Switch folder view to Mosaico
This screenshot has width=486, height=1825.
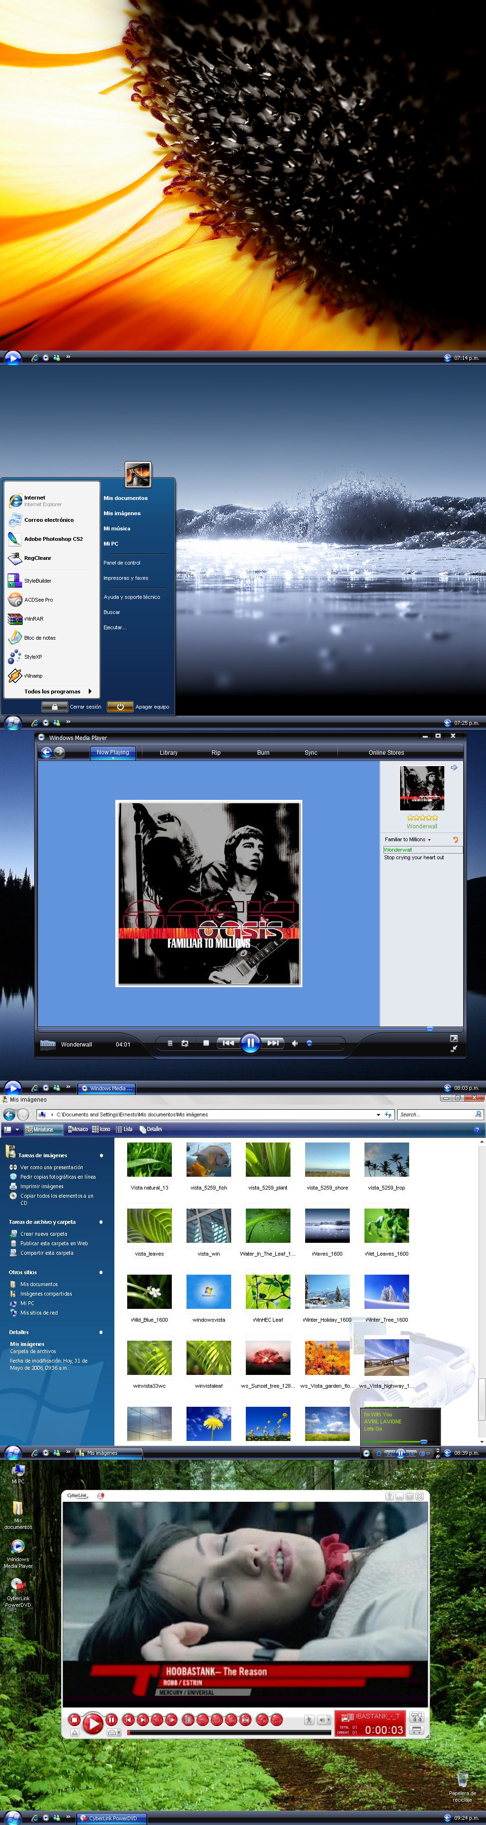point(78,1129)
